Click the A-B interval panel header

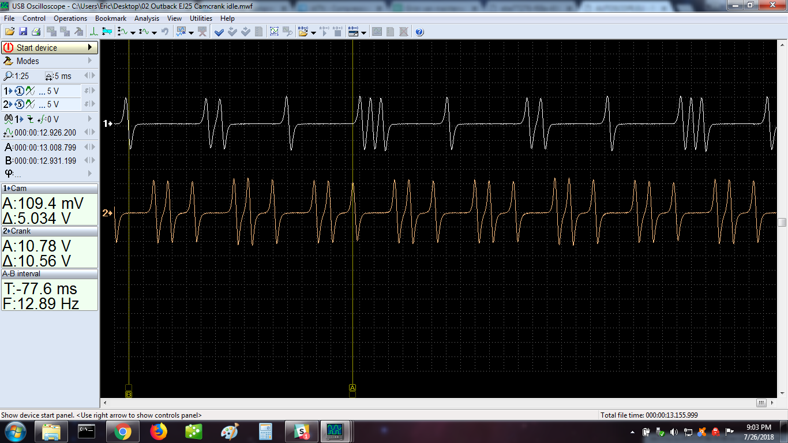[x=50, y=274]
